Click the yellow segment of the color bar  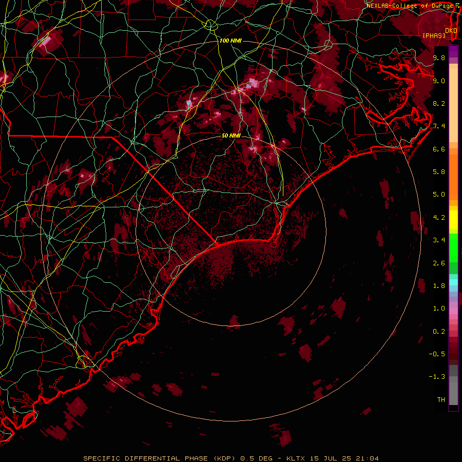(x=453, y=220)
